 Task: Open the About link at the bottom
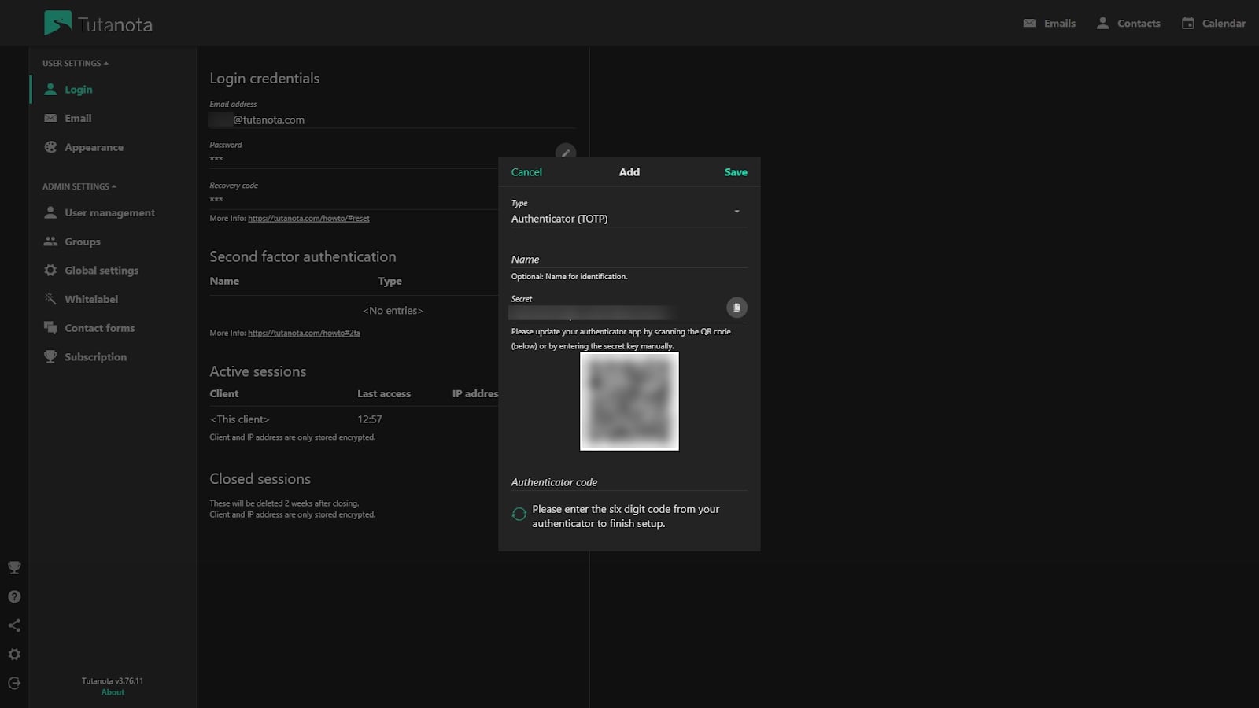click(112, 691)
